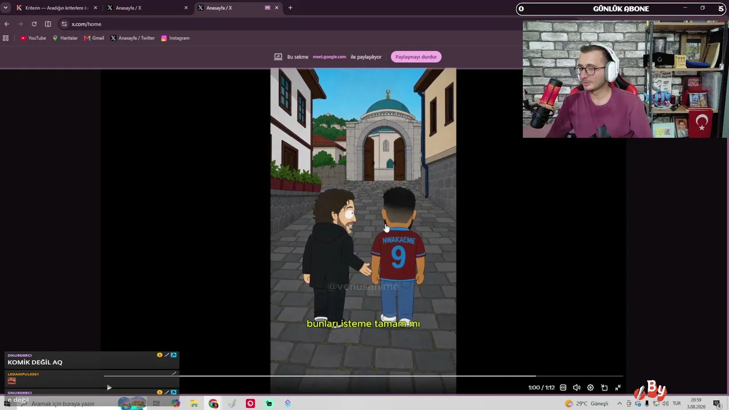
Task: Open a new browser tab
Action: [290, 8]
